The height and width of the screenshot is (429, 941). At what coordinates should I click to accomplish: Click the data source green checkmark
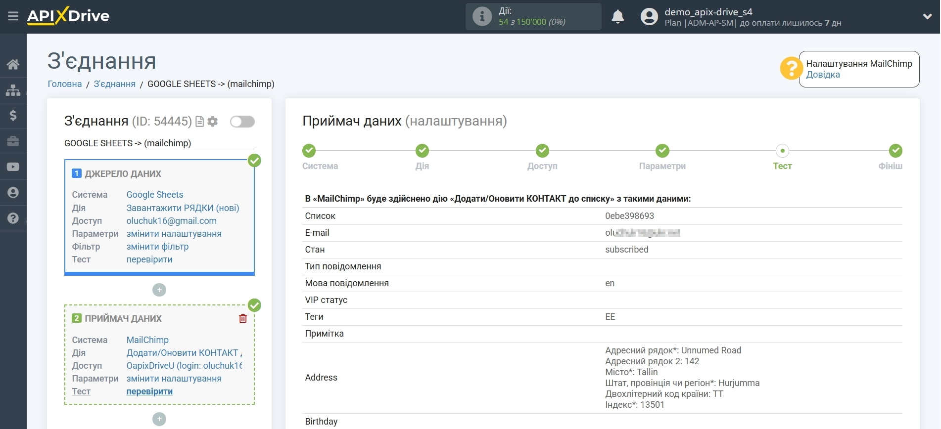pyautogui.click(x=254, y=161)
